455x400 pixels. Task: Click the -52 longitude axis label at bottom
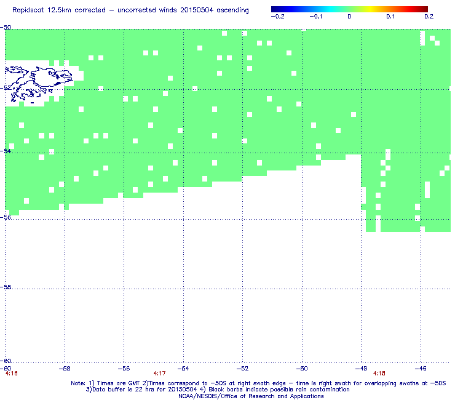pyautogui.click(x=242, y=369)
